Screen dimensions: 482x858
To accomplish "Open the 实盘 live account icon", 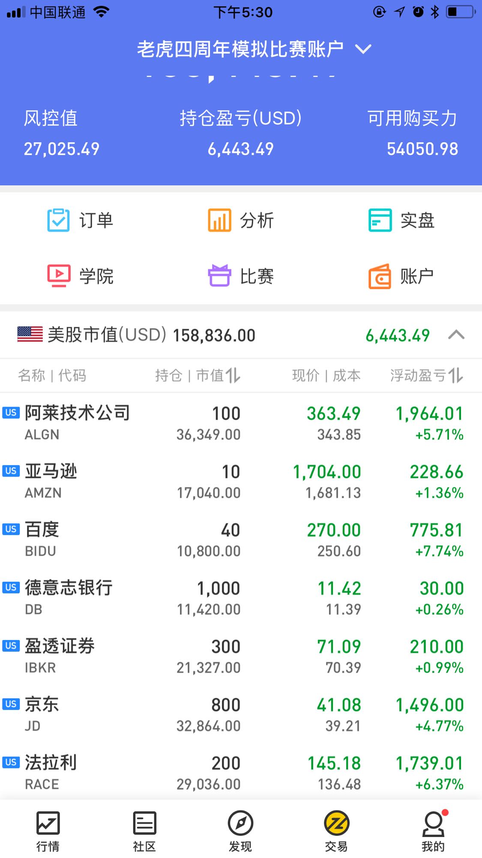I will click(380, 220).
